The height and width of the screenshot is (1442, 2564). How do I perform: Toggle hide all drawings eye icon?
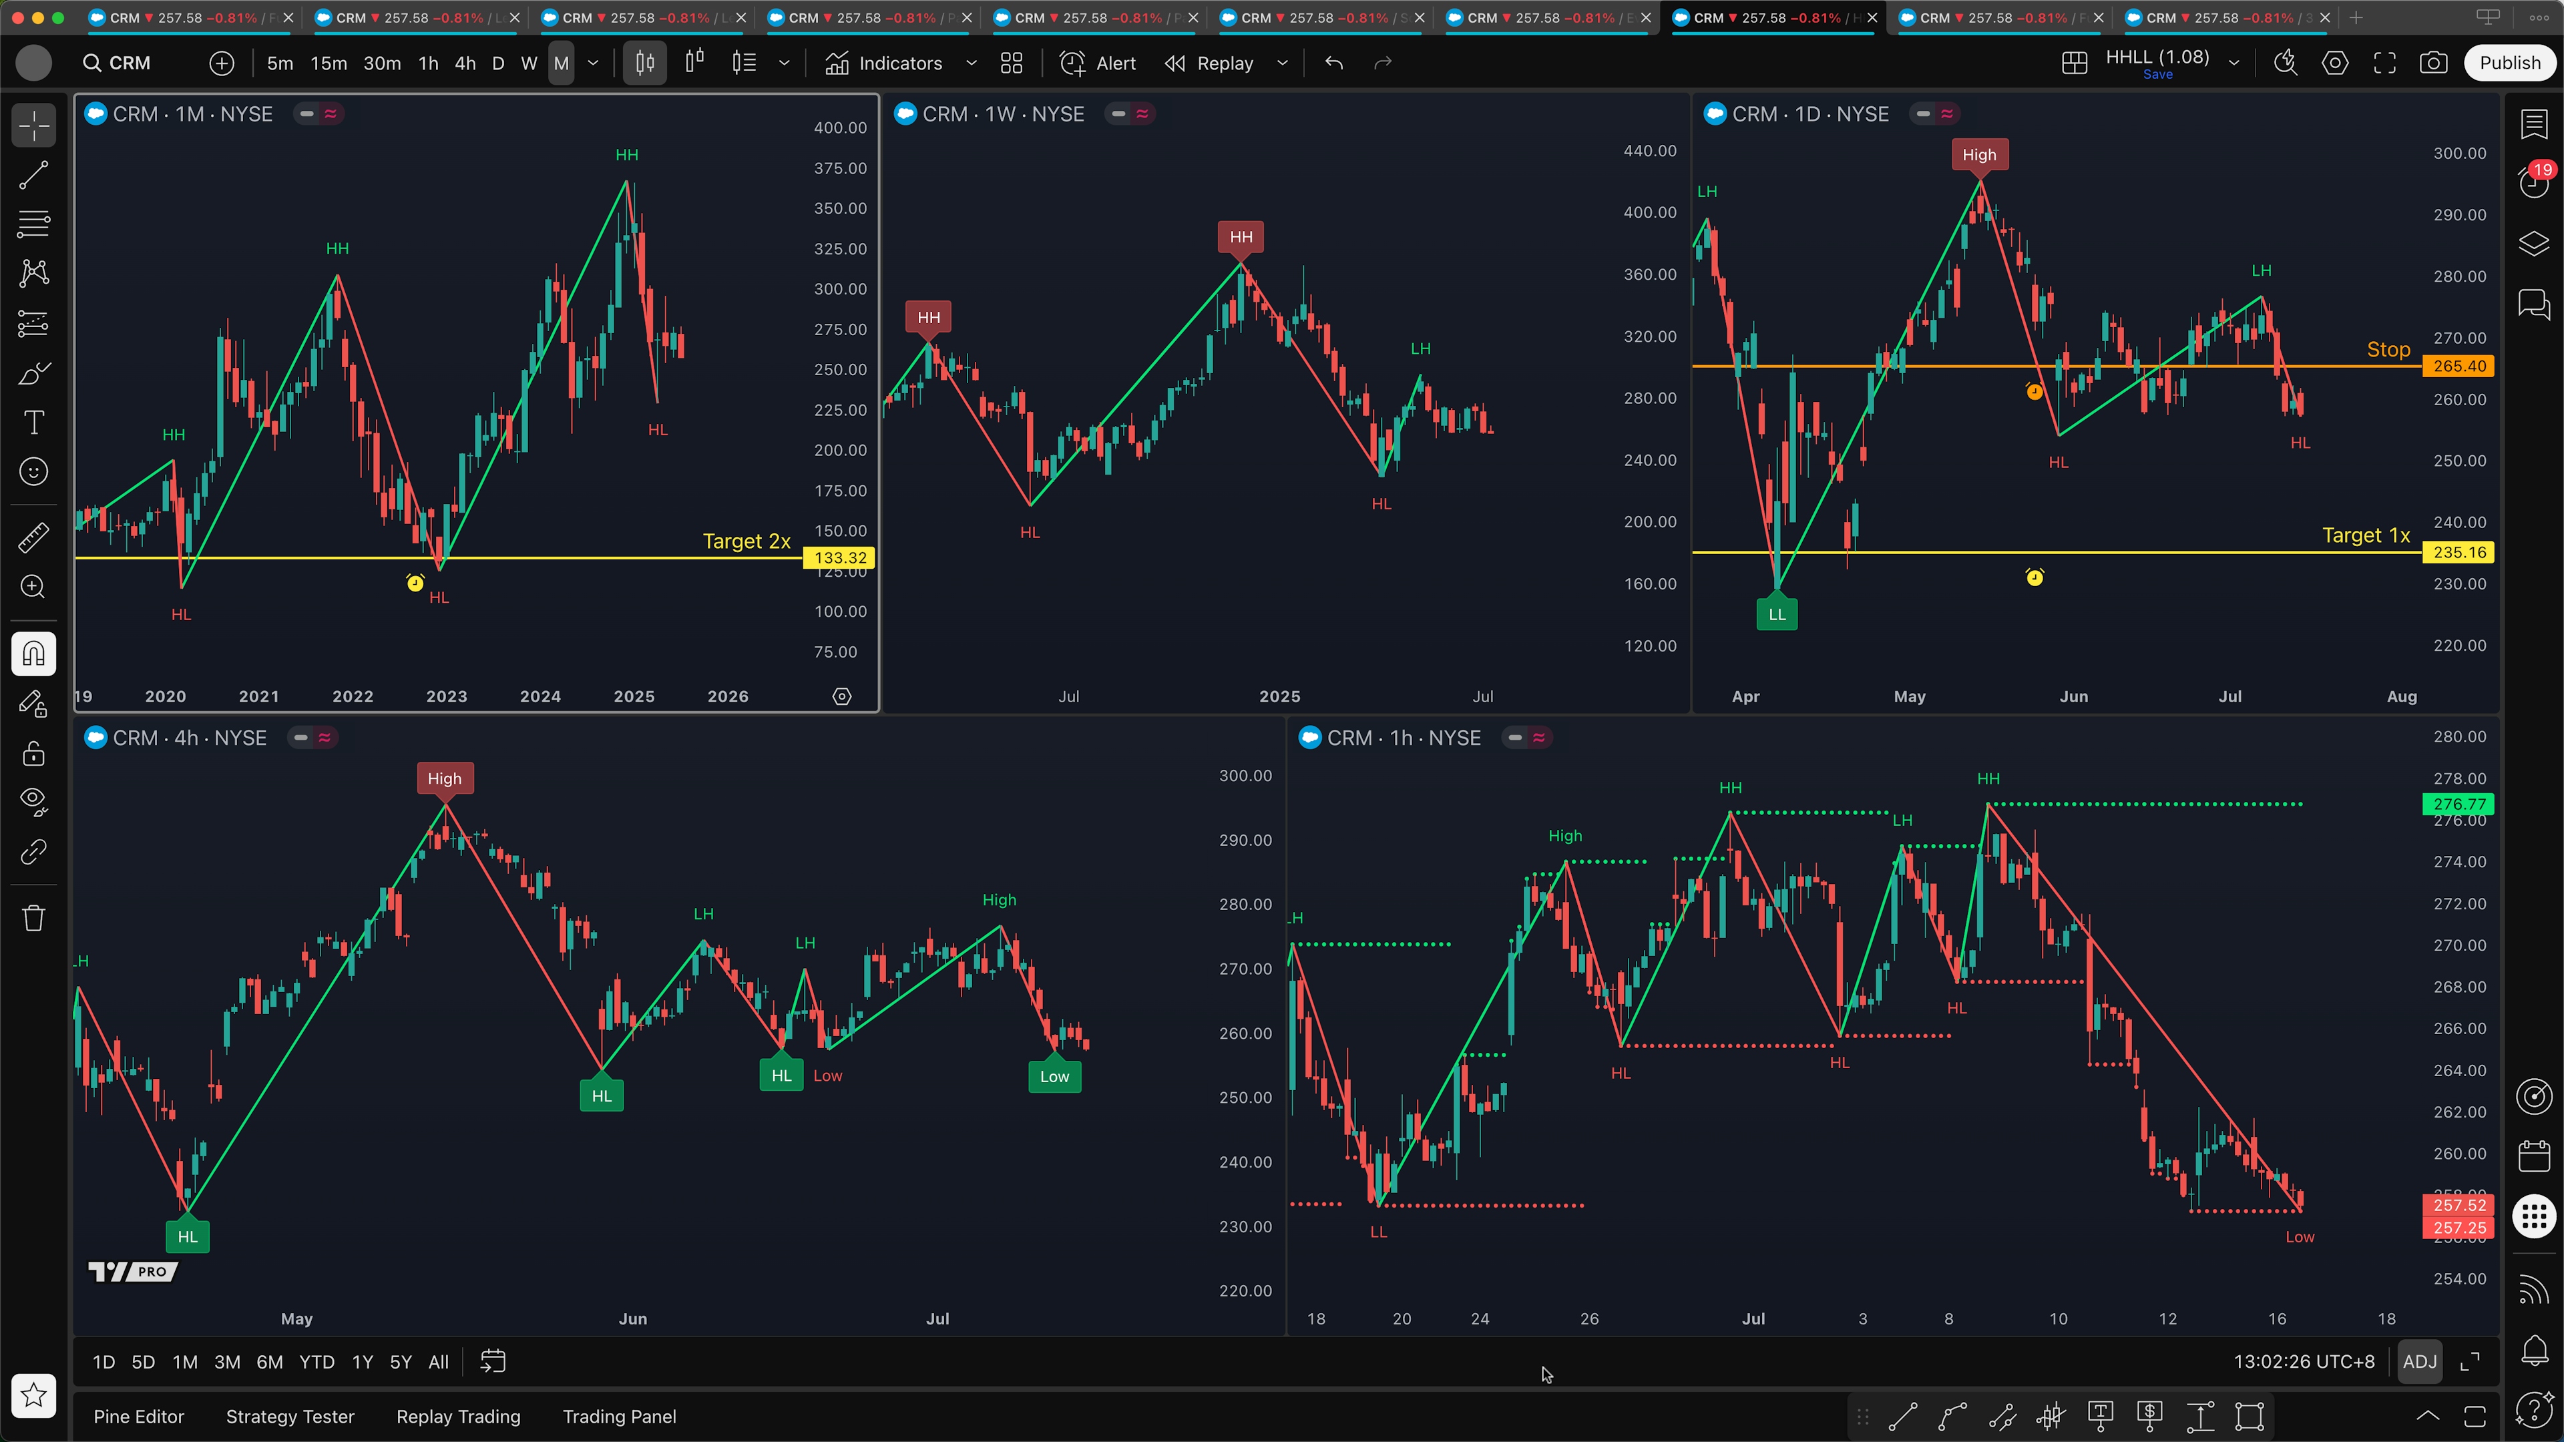click(x=34, y=802)
